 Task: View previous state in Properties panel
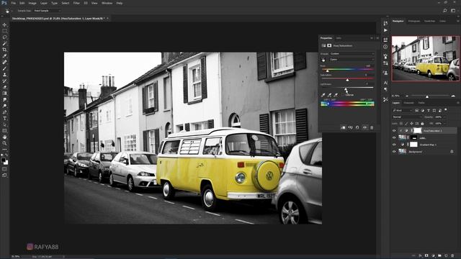[x=350, y=127]
